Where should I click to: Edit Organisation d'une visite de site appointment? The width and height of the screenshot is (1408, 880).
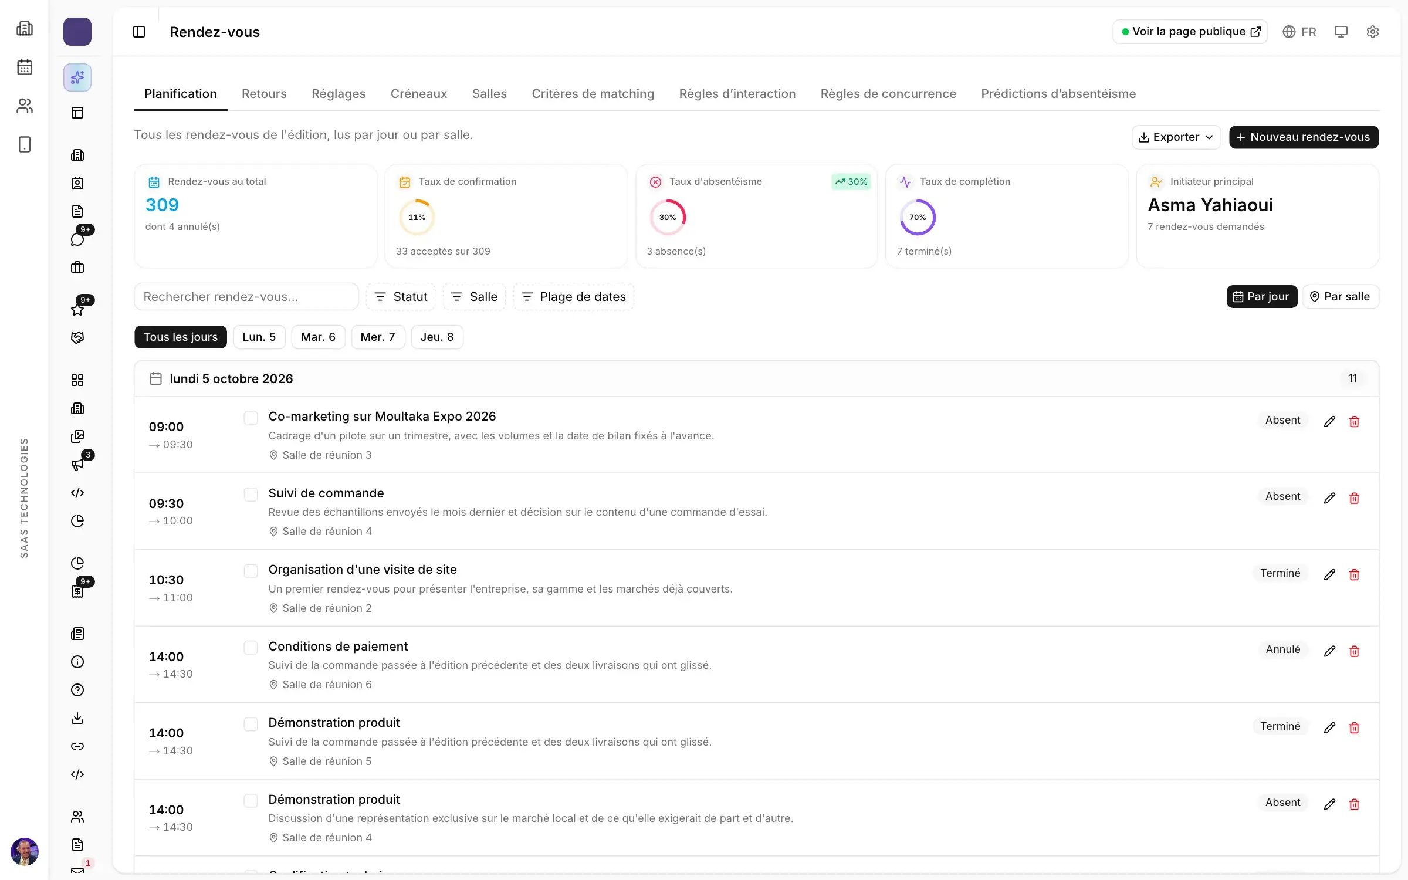tap(1329, 575)
